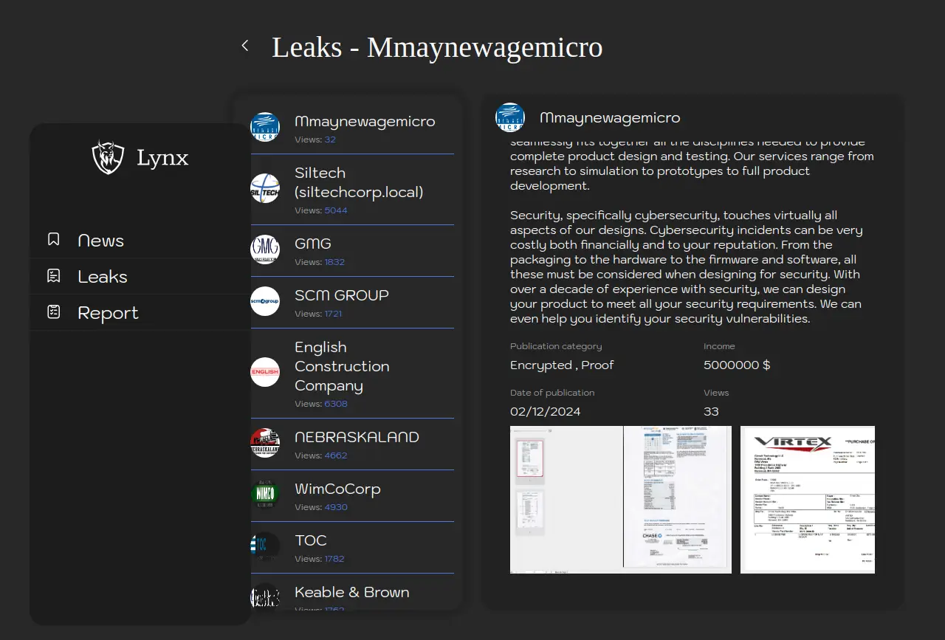Viewport: 945px width, 640px height.
Task: Click the back arrow beside the Leaks title
Action: pos(245,46)
